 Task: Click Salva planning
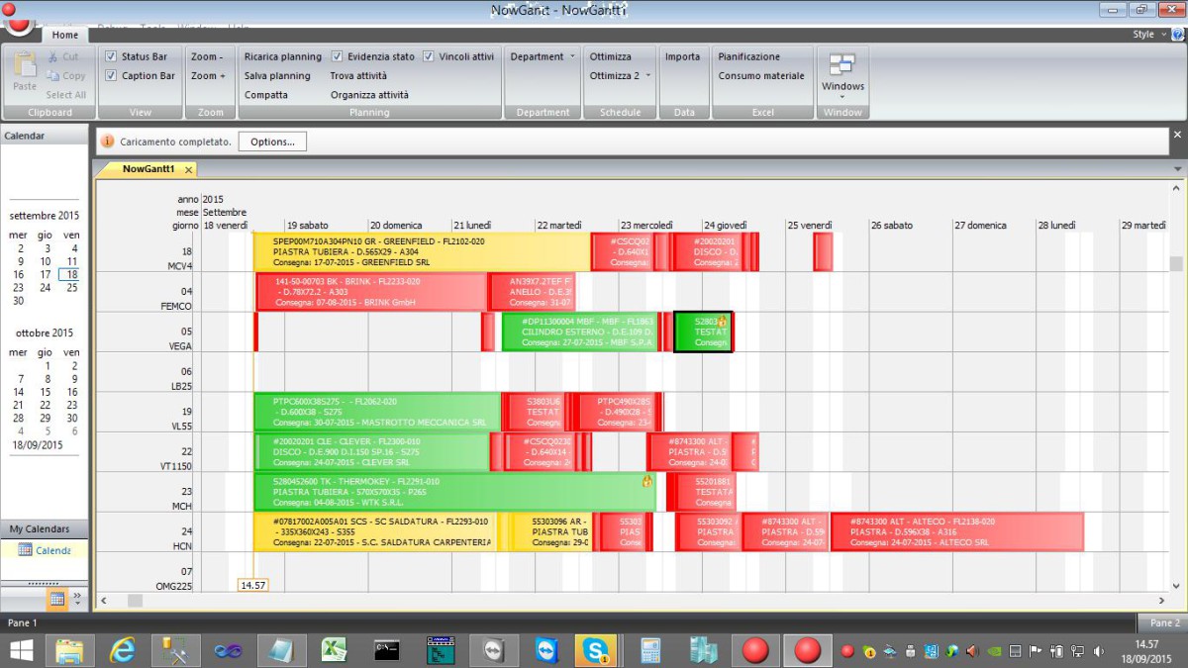tap(277, 75)
